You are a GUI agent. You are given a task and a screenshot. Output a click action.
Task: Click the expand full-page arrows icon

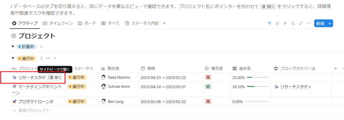[x=301, y=23]
